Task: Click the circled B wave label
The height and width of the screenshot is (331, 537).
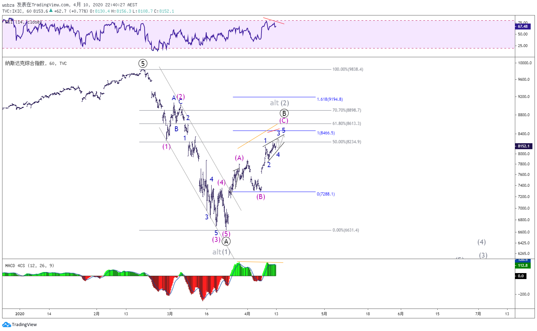Action: pyautogui.click(x=284, y=113)
